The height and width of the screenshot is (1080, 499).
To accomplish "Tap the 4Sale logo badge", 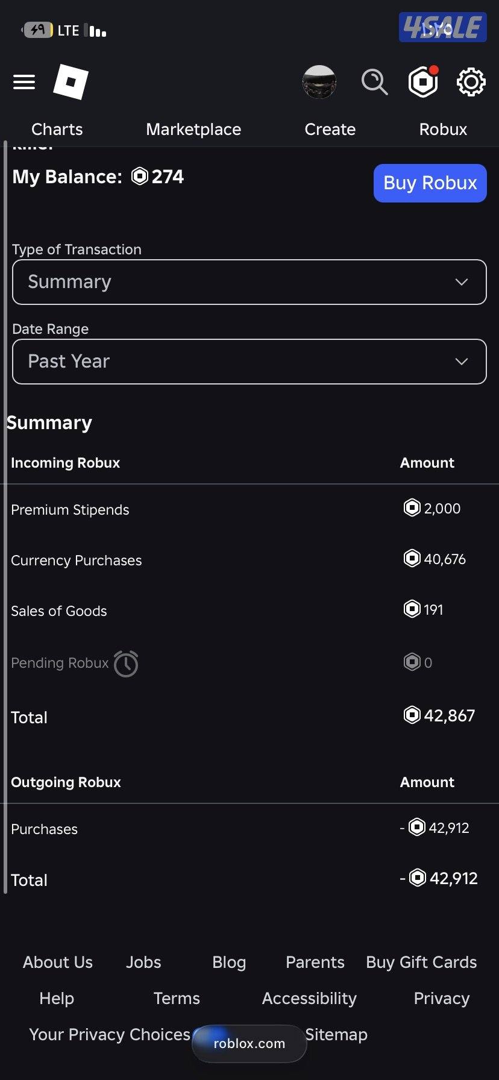I will click(442, 28).
